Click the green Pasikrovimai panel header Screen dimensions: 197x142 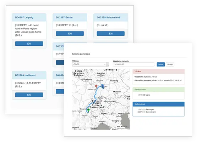click(159, 90)
